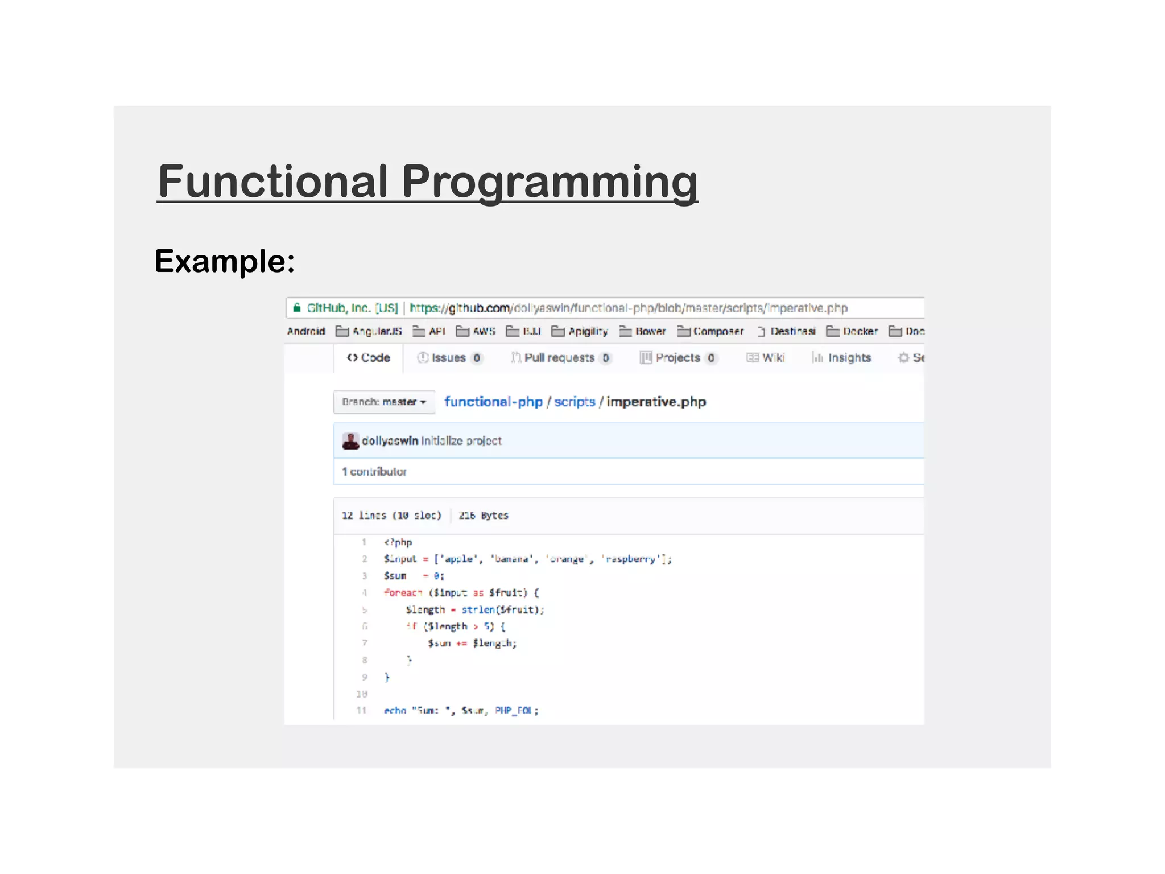Image resolution: width=1165 pixels, height=874 pixels.
Task: Click the green lock icon in address bar
Action: (x=297, y=308)
